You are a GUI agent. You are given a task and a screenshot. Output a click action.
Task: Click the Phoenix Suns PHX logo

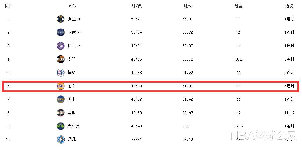pos(61,59)
